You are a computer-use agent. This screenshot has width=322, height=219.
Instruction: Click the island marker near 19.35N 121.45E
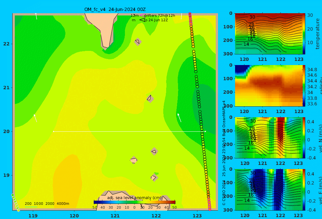134,160
